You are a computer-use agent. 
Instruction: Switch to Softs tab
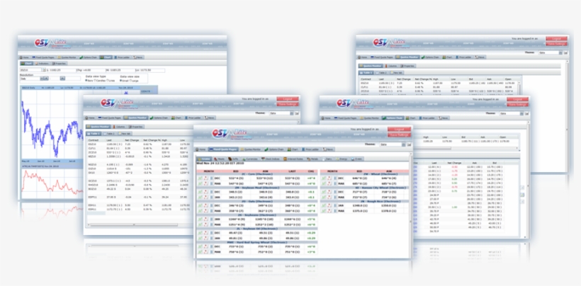233,159
